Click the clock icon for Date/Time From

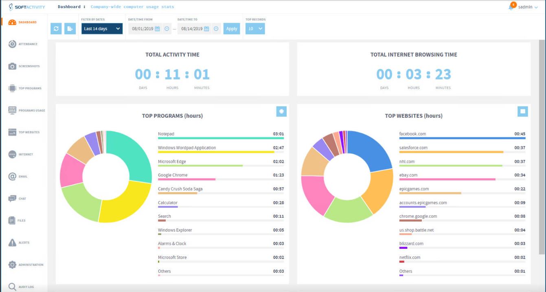pos(167,29)
